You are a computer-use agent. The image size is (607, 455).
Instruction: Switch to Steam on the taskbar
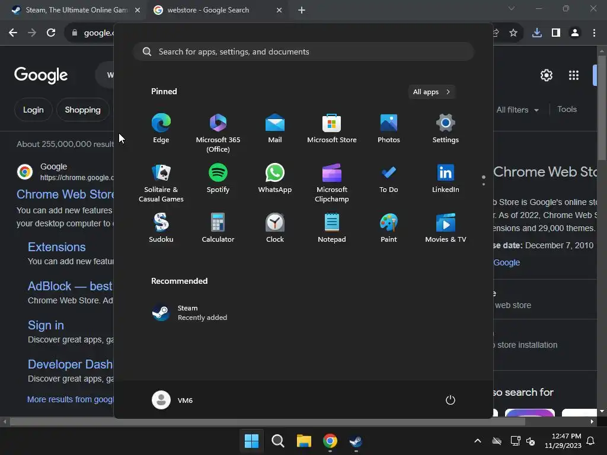coord(356,441)
